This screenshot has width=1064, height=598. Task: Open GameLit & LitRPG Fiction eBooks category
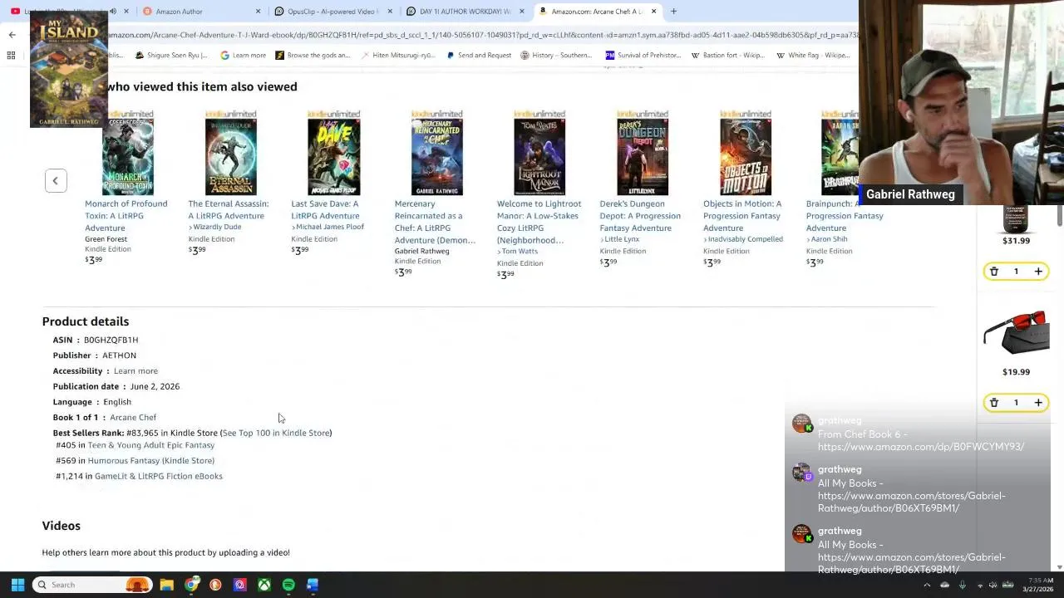159,477
